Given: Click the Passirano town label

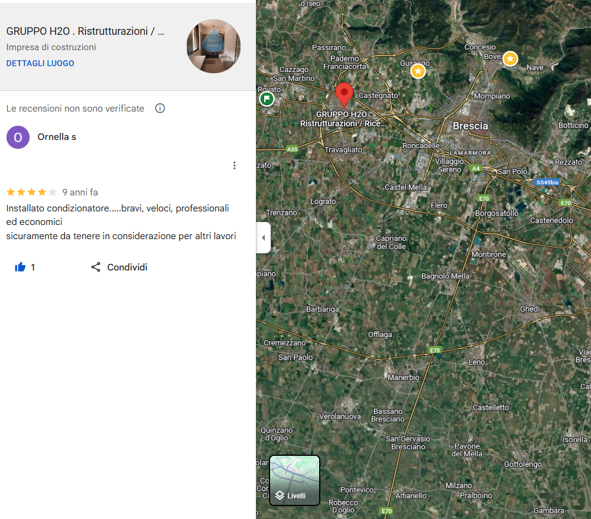Looking at the screenshot, I should (x=329, y=47).
